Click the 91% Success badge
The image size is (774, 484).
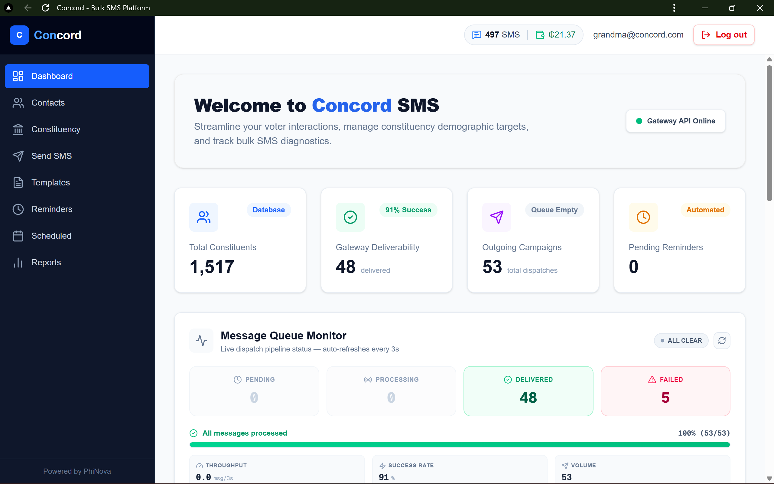pyautogui.click(x=408, y=210)
